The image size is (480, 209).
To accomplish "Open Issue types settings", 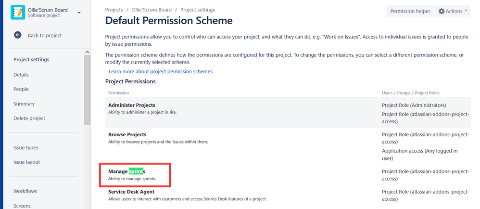I will click(26, 147).
